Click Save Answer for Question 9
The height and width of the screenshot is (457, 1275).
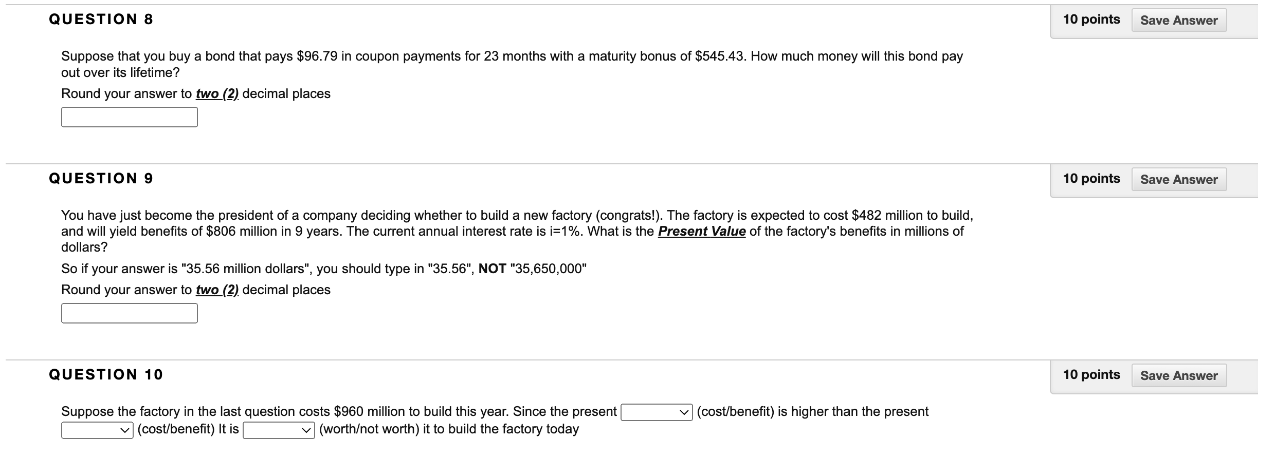1178,180
